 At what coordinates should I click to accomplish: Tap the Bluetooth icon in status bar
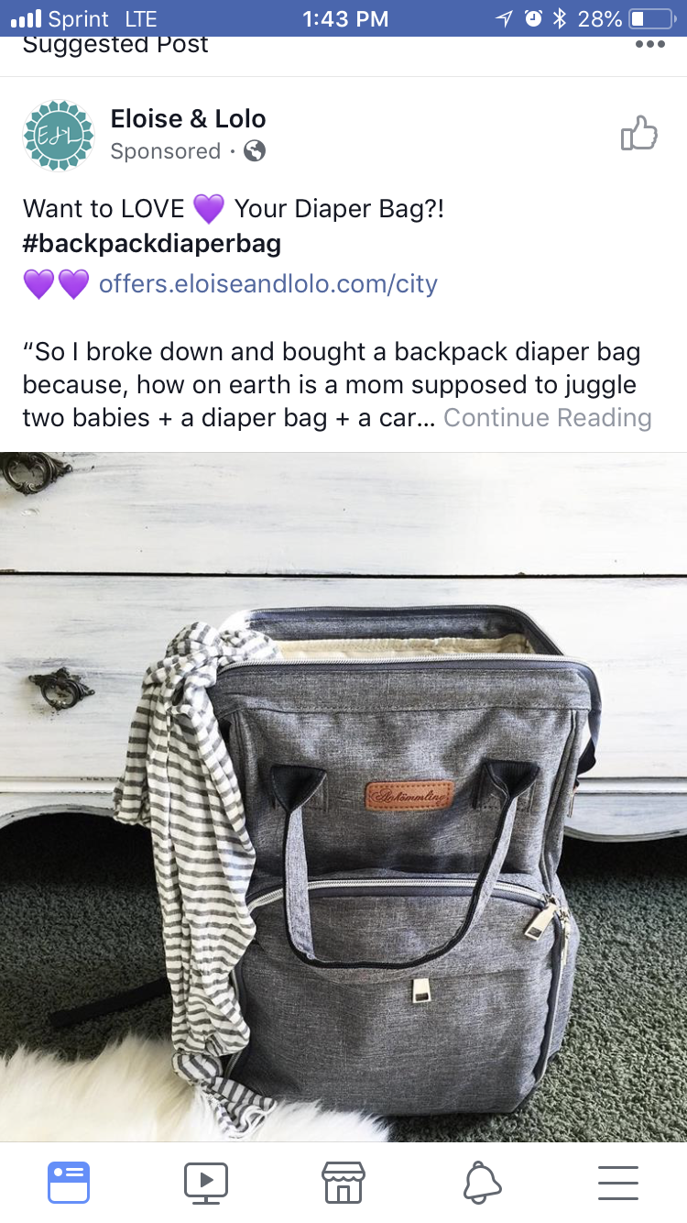coord(560,18)
